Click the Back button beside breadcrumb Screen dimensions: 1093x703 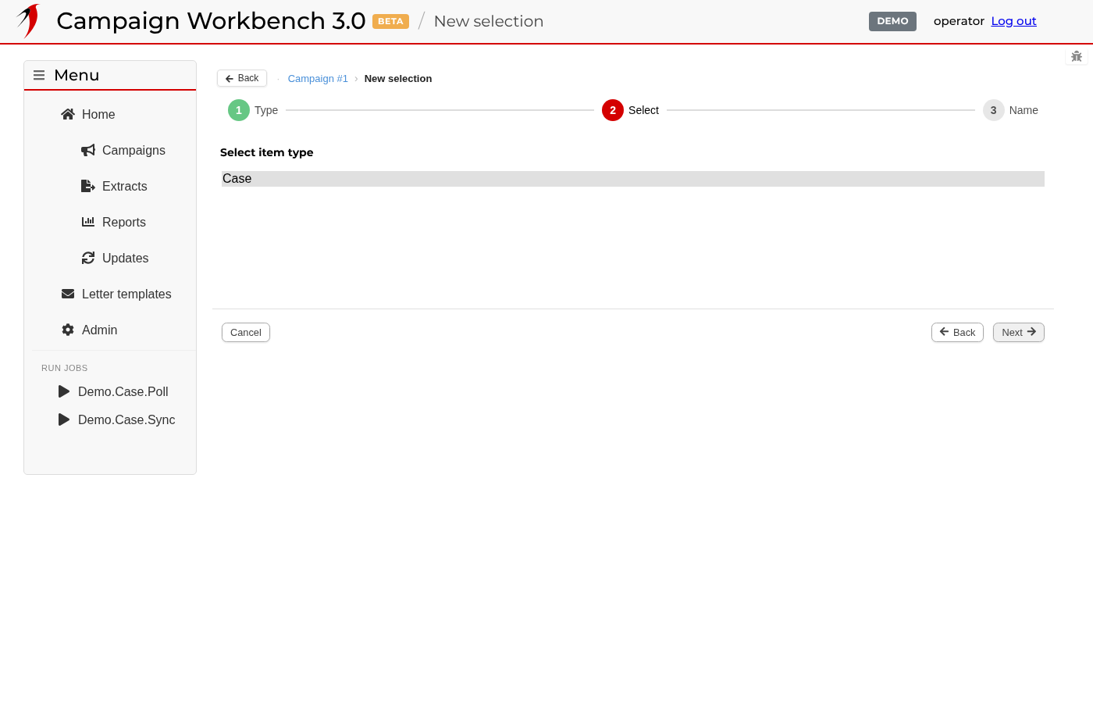(x=242, y=78)
